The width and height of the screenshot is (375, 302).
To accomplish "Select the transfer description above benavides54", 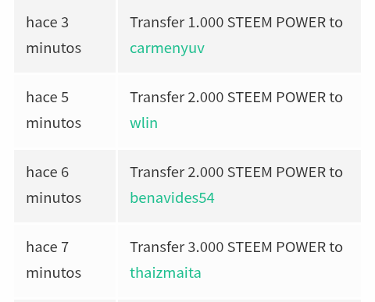I will [x=236, y=172].
